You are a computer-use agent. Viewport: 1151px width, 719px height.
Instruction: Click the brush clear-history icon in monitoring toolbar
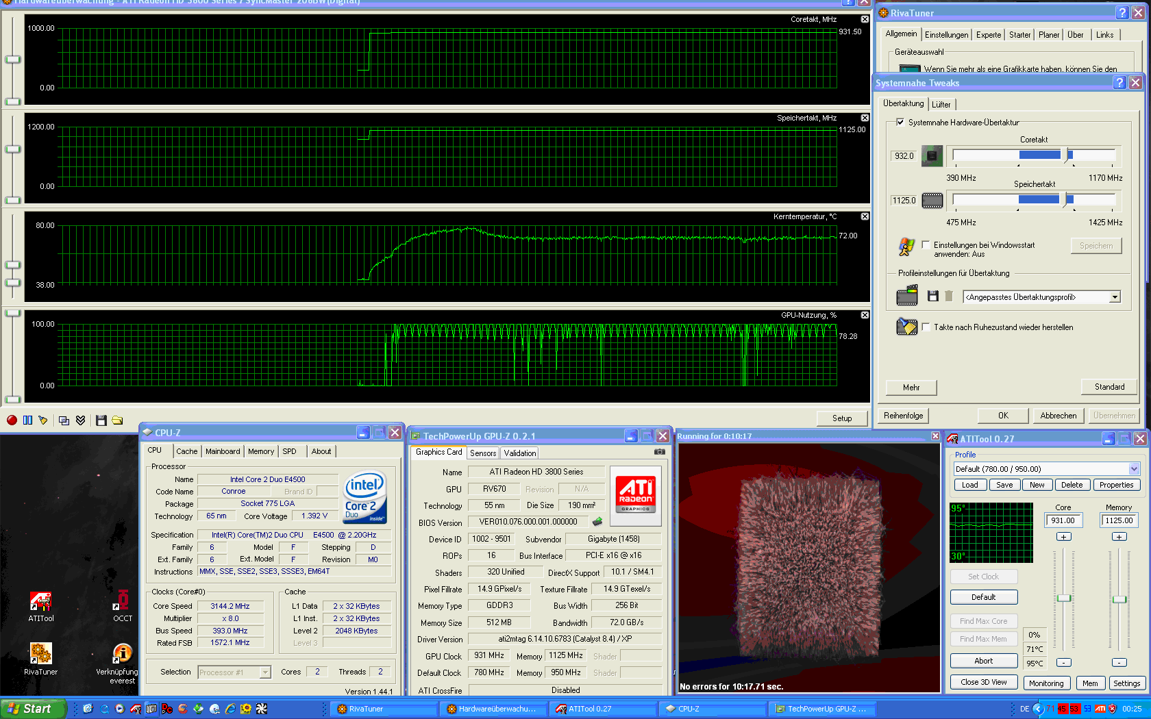click(43, 420)
